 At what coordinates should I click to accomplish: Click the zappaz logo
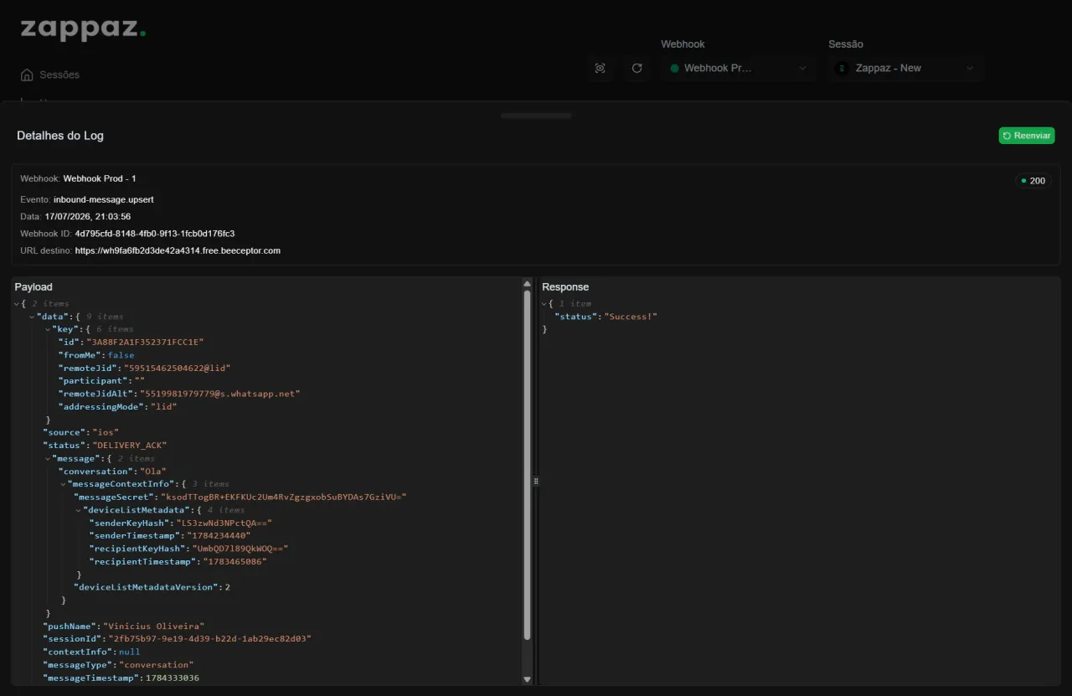[83, 28]
